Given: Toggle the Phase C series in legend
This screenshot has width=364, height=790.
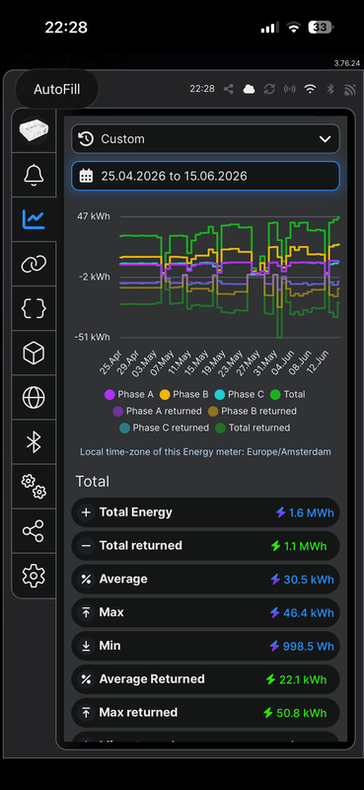Looking at the screenshot, I should pos(239,394).
